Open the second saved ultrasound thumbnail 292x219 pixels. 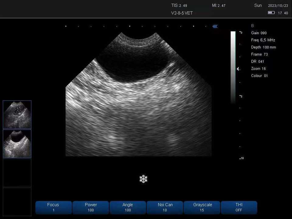tap(17, 144)
